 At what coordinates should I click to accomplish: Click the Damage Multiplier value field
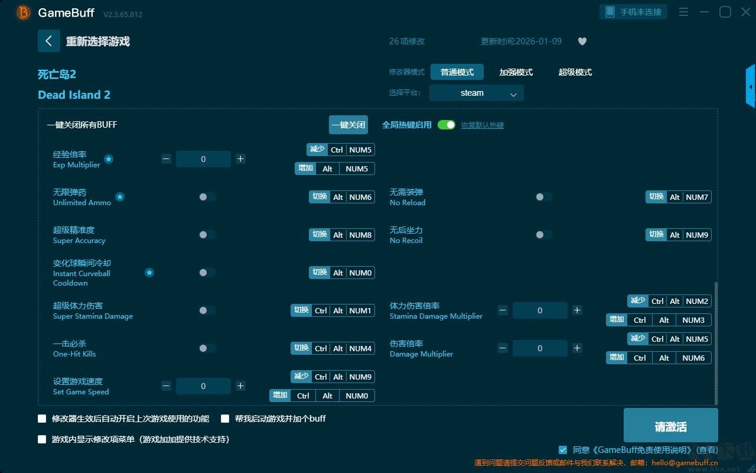(540, 348)
